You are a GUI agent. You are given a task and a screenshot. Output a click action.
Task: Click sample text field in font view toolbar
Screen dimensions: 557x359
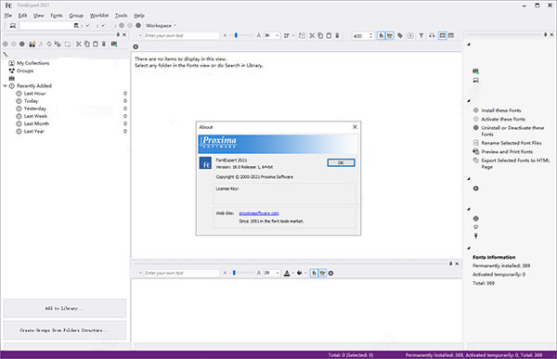pyautogui.click(x=181, y=35)
